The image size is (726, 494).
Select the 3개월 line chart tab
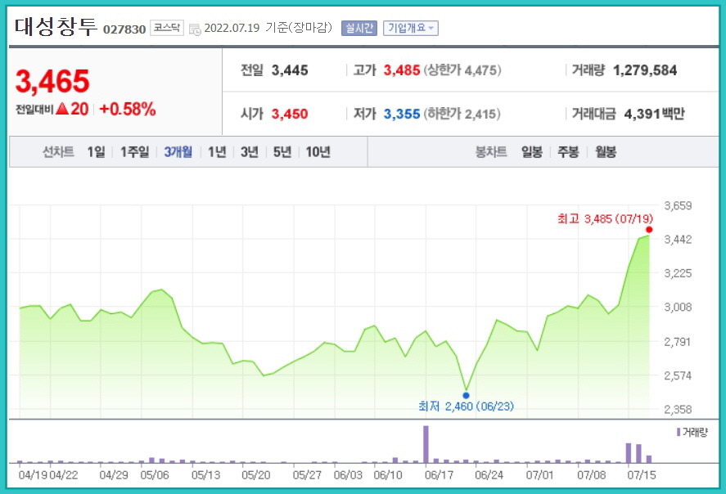[x=178, y=151]
